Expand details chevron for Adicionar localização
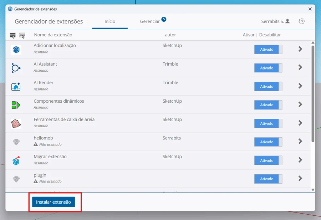Screen dimensions: 321x220 click(x=300, y=49)
